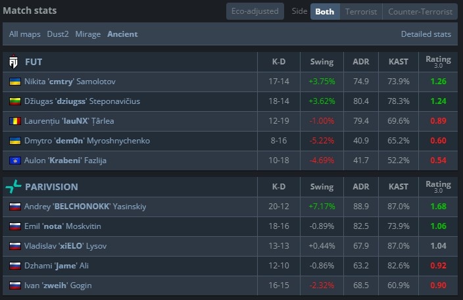Image resolution: width=463 pixels, height=300 pixels.
Task: Switch to the Mirage map tab
Action: tap(88, 34)
